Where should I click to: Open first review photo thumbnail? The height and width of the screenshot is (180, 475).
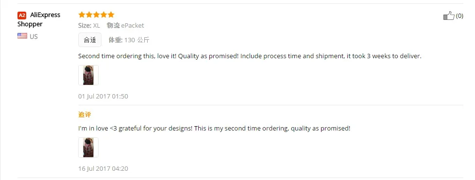pyautogui.click(x=88, y=75)
